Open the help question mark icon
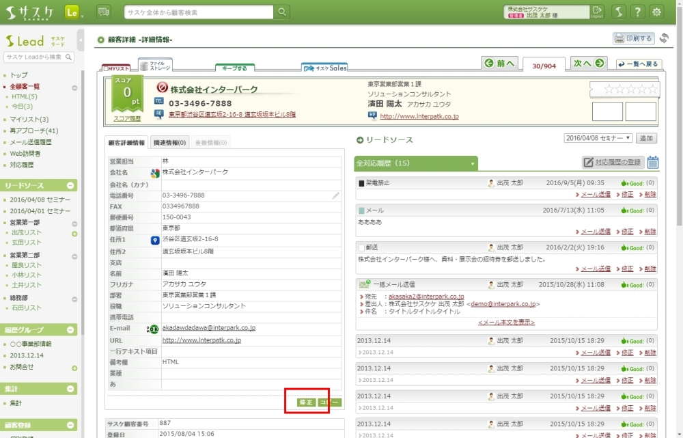683x438 pixels. pos(637,12)
